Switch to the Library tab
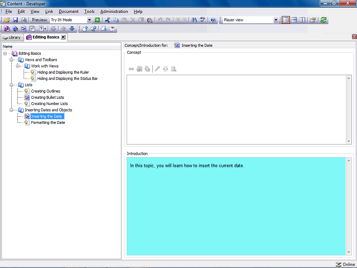Image resolution: width=357 pixels, height=268 pixels. pos(12,37)
